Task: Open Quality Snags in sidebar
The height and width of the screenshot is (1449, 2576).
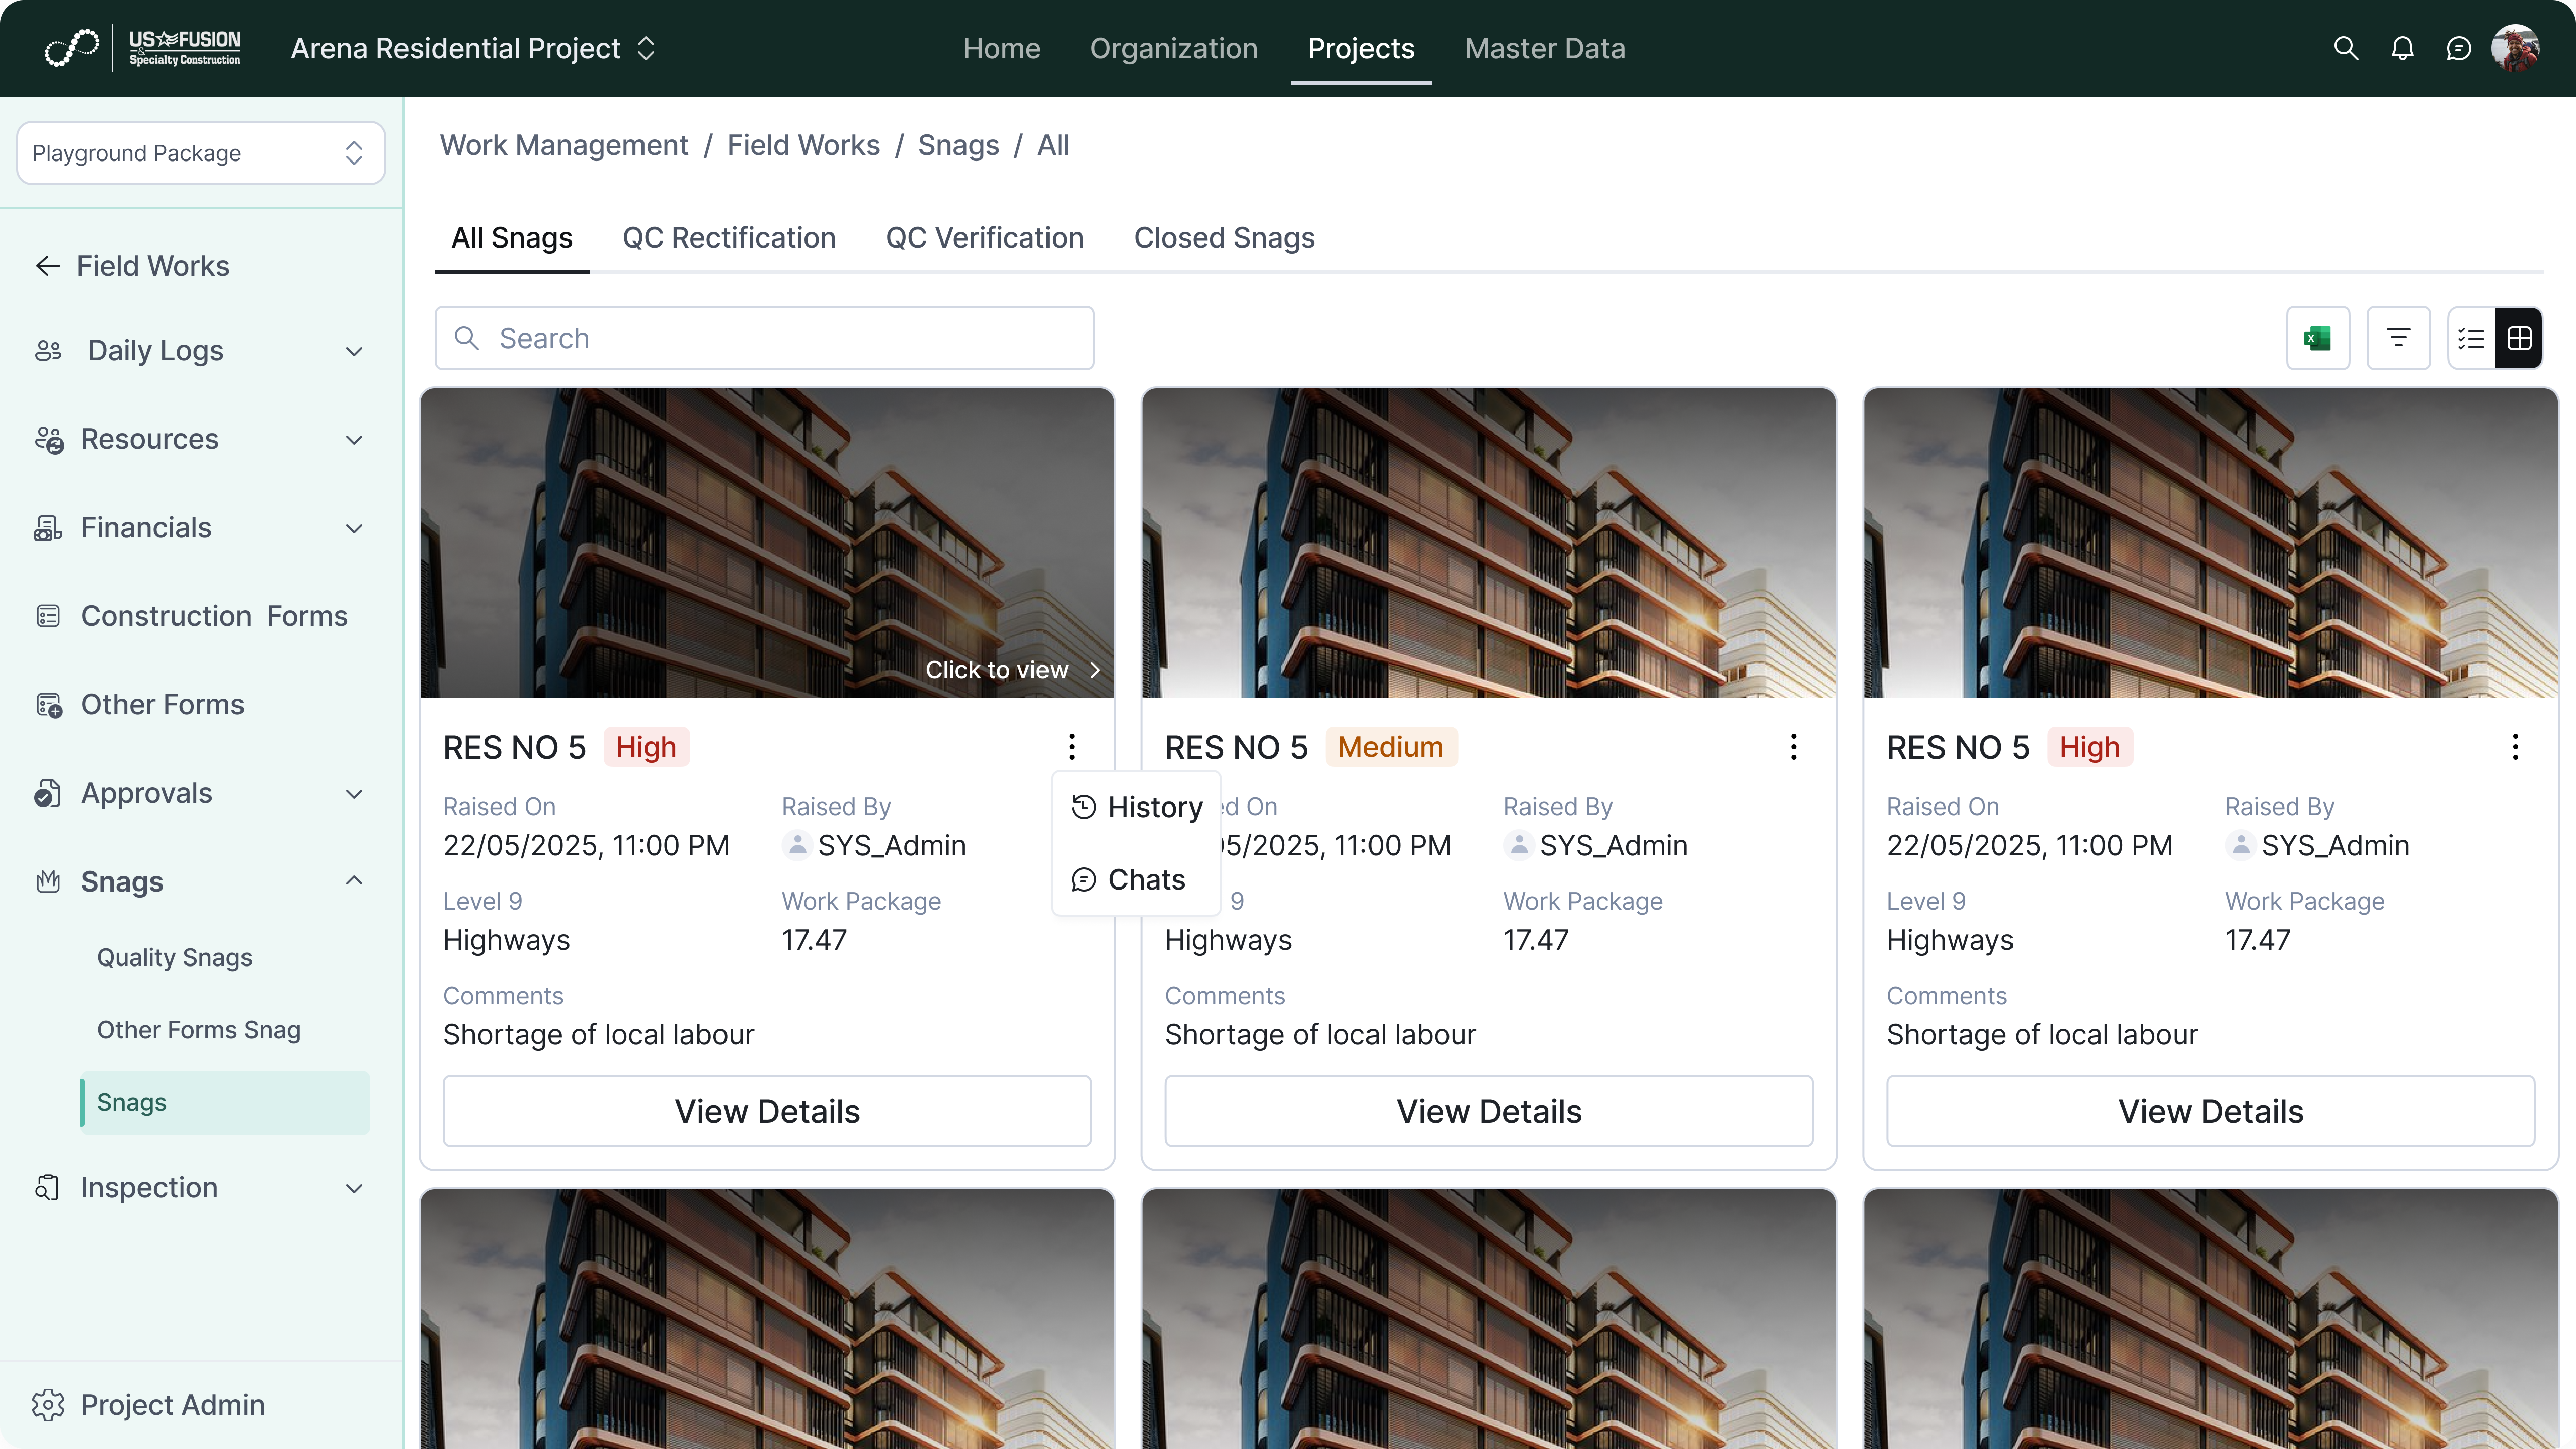Action: point(175,958)
